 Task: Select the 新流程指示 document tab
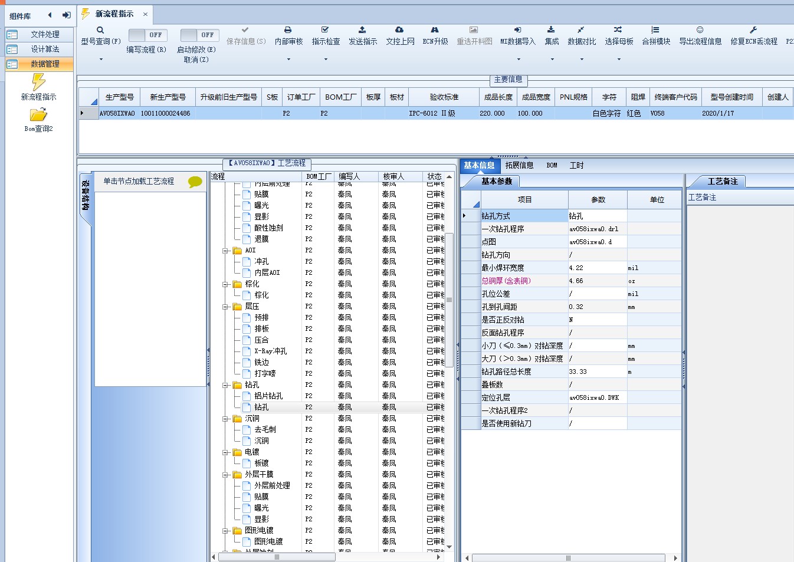pyautogui.click(x=114, y=14)
